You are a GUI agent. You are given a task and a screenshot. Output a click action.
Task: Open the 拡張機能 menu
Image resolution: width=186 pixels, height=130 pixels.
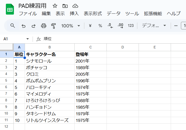pos(153,14)
